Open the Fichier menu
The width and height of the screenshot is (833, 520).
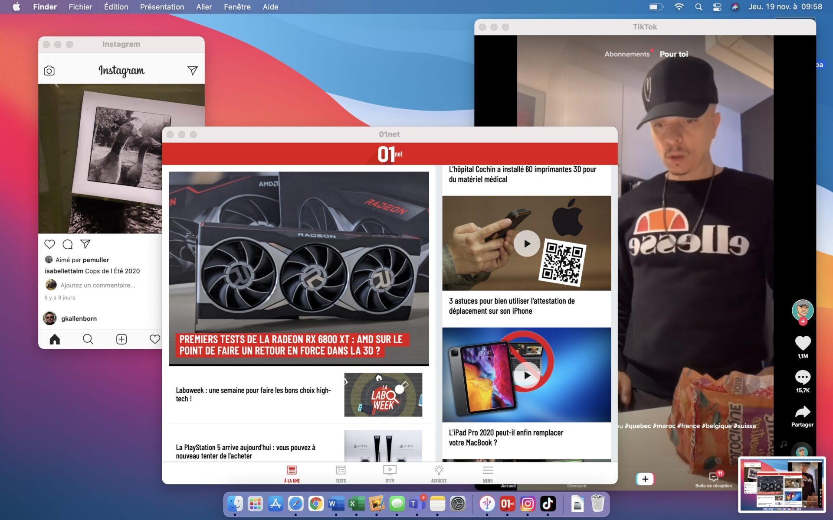(80, 7)
